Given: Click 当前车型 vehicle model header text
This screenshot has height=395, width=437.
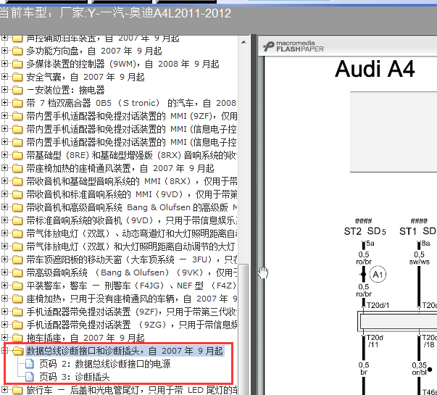Looking at the screenshot, I should 115,13.
